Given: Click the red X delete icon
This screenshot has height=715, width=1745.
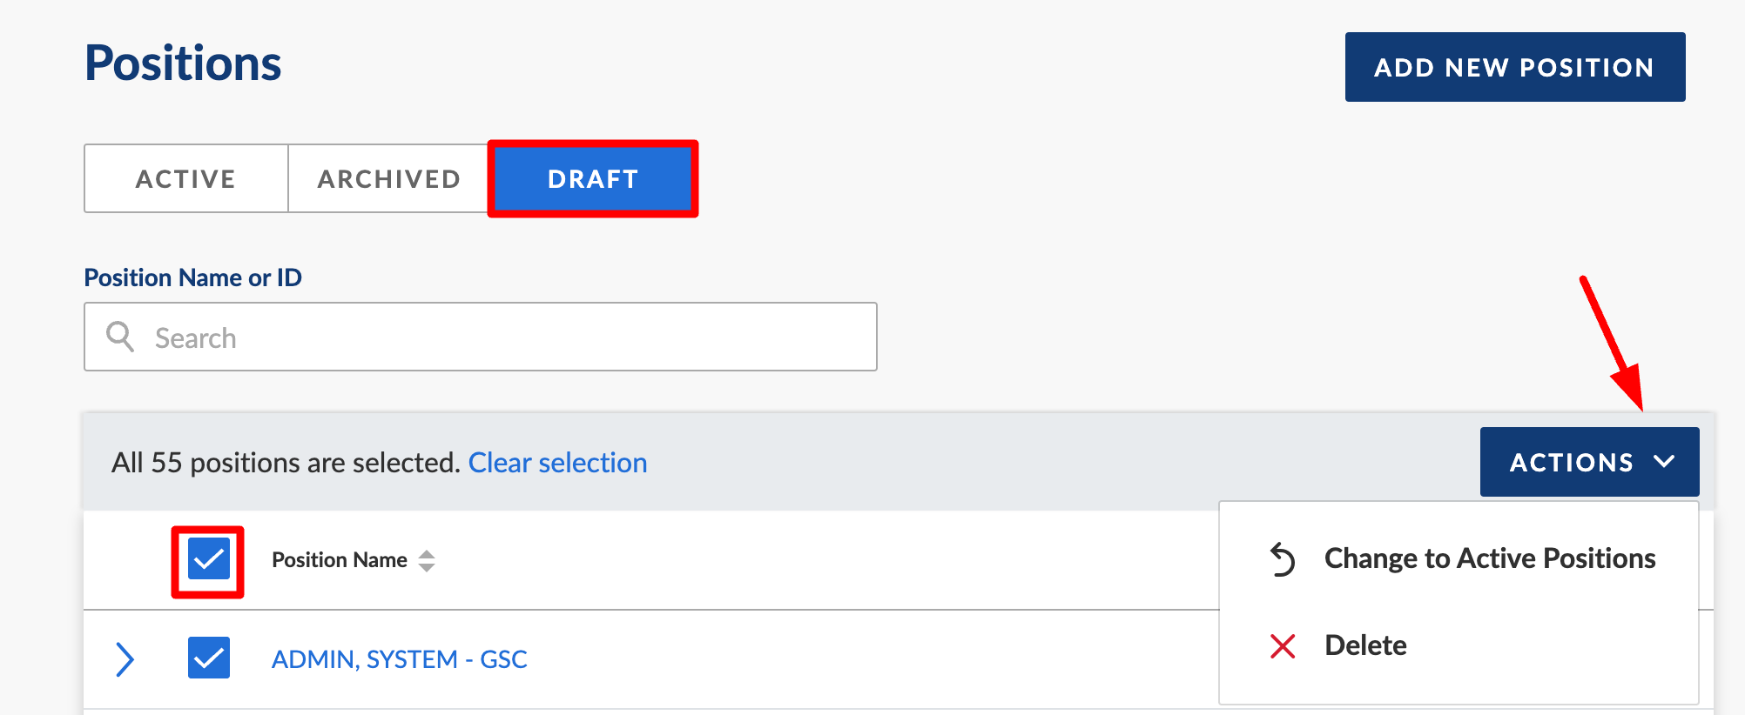Looking at the screenshot, I should click(x=1283, y=646).
